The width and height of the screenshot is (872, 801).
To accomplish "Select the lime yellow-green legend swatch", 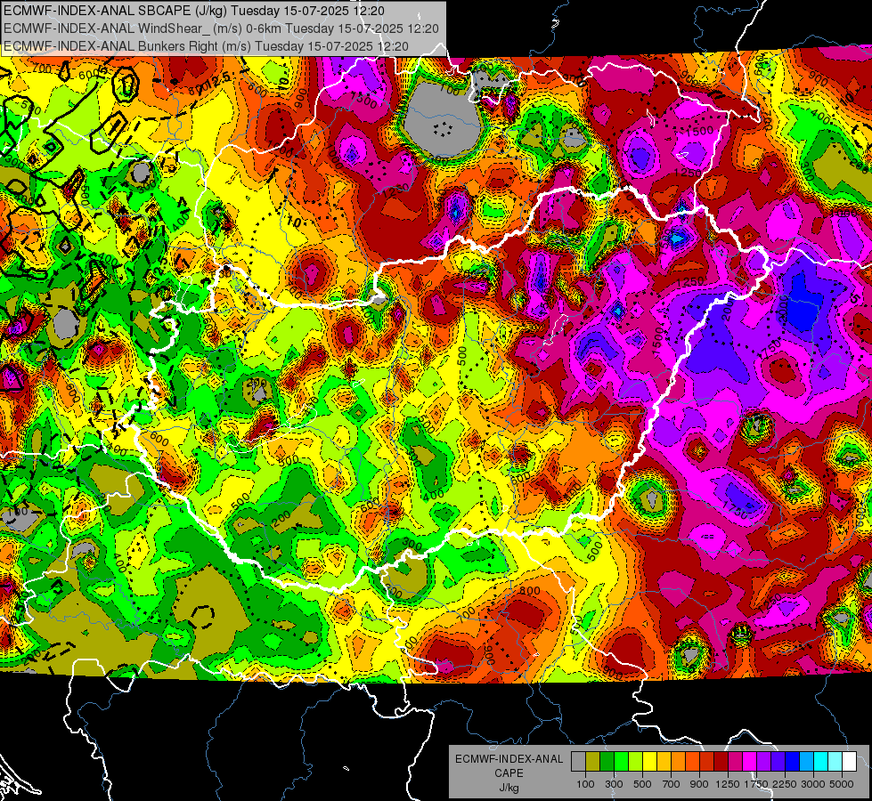I will click(x=635, y=762).
